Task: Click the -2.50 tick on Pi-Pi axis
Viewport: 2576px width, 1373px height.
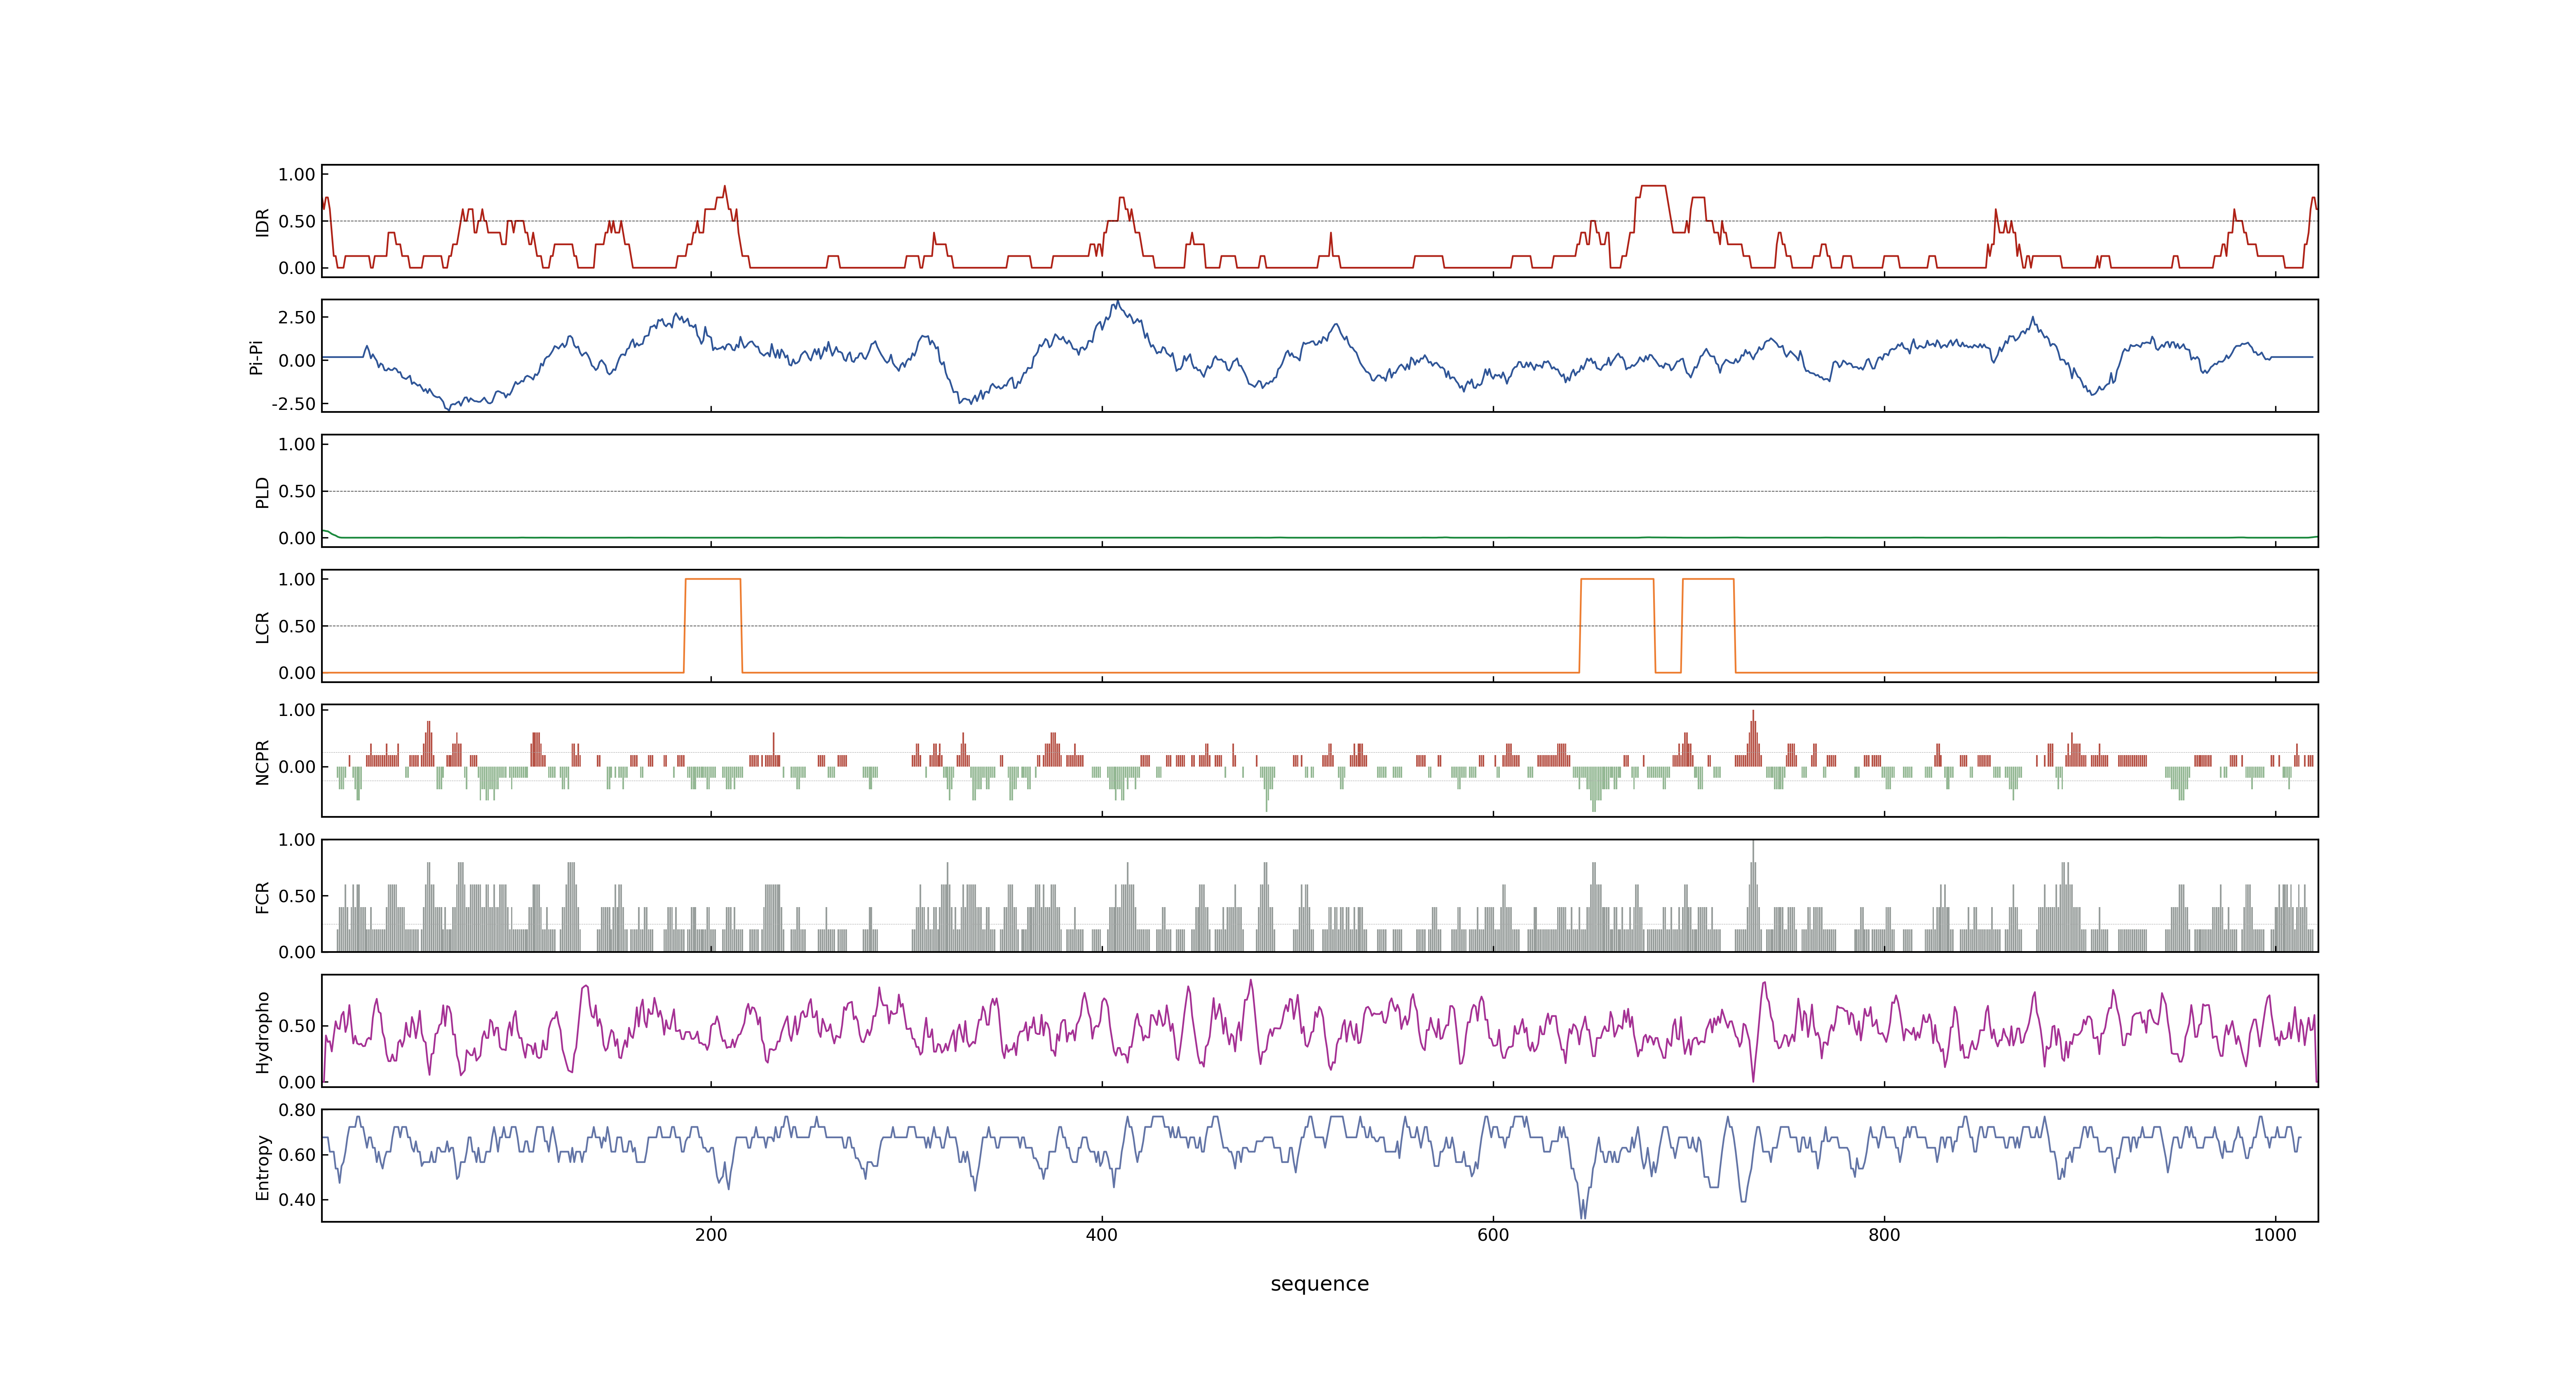Action: (x=293, y=404)
